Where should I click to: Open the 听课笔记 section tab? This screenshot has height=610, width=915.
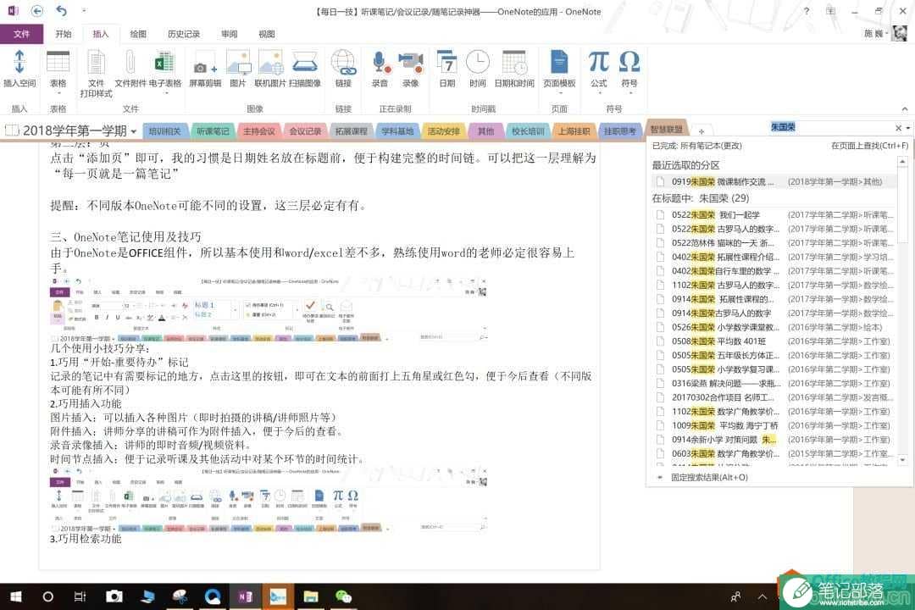[213, 131]
